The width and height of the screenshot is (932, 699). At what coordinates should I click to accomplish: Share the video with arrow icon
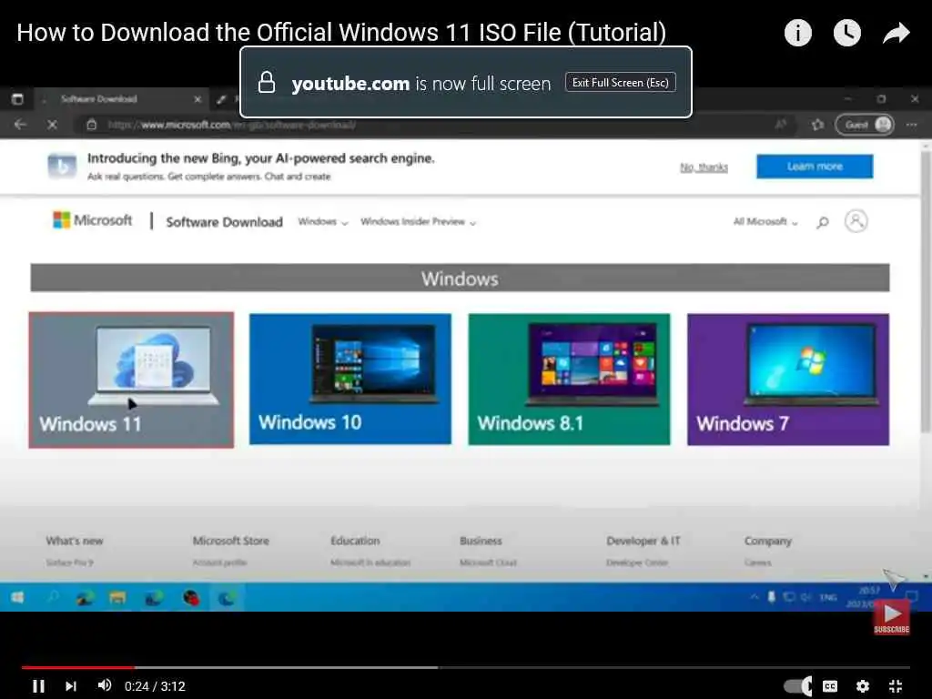(x=897, y=33)
